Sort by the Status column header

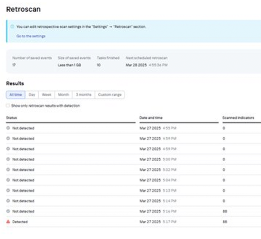tap(11, 118)
